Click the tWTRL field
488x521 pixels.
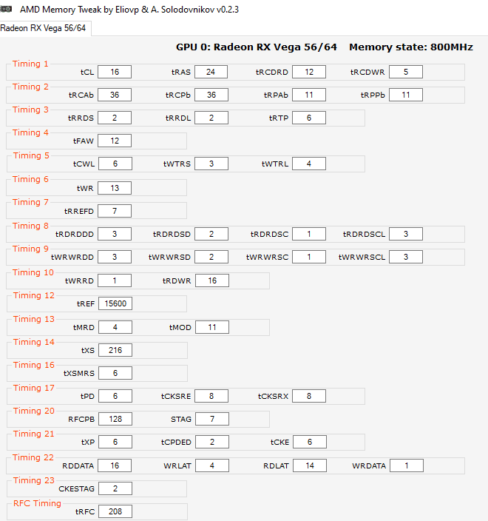309,164
